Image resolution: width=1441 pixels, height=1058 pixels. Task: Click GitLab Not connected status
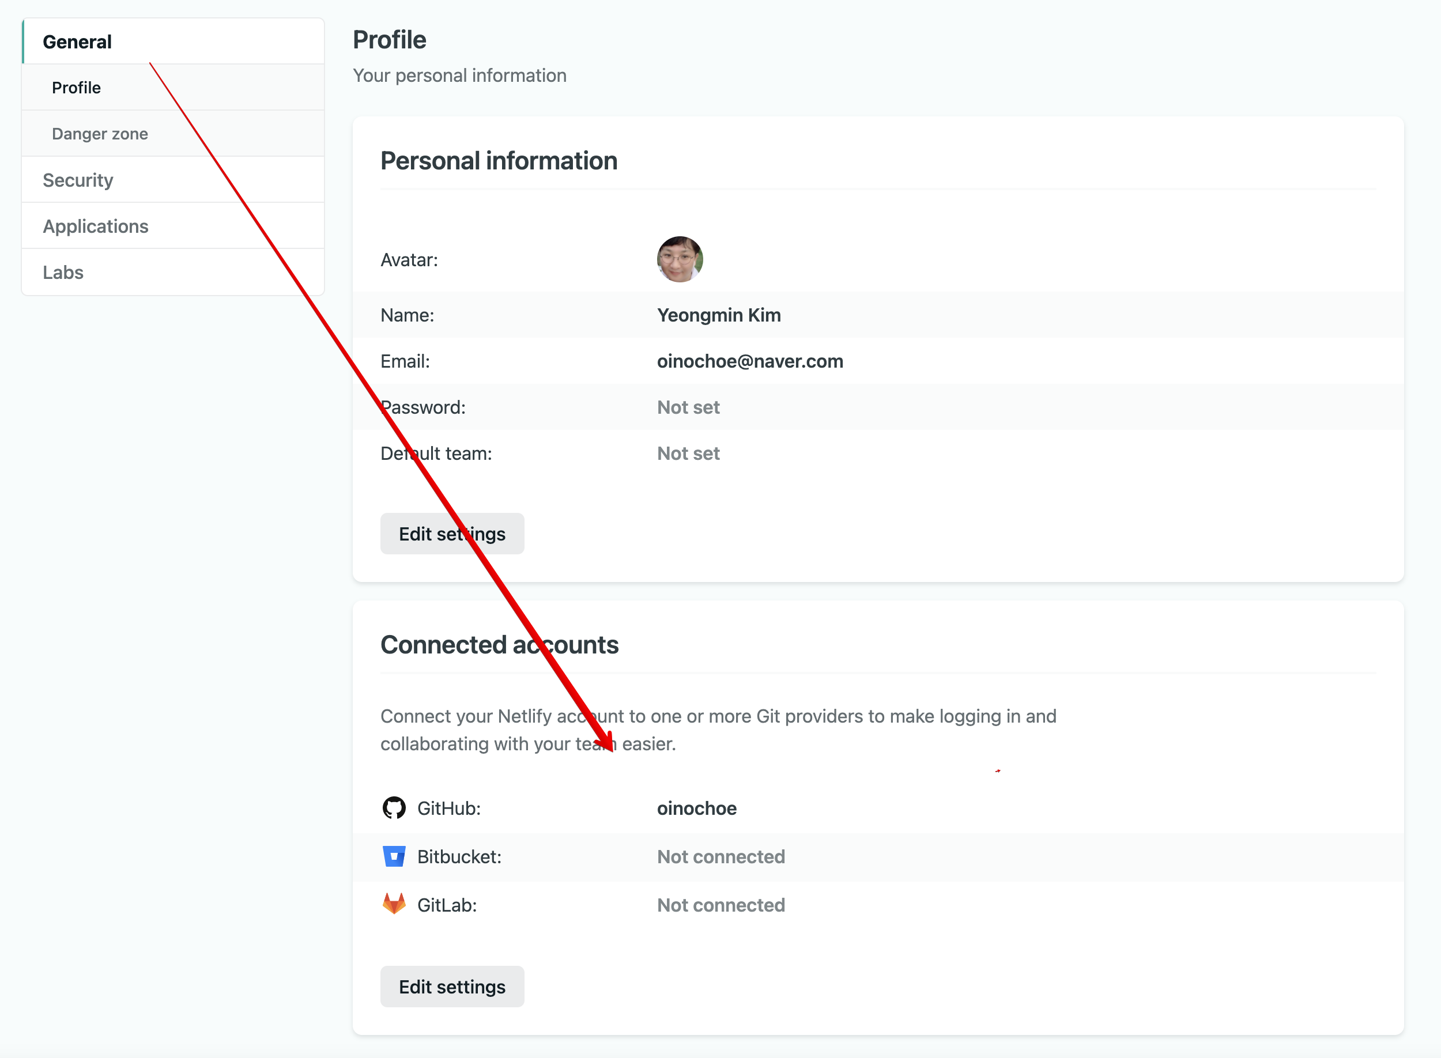pos(720,905)
